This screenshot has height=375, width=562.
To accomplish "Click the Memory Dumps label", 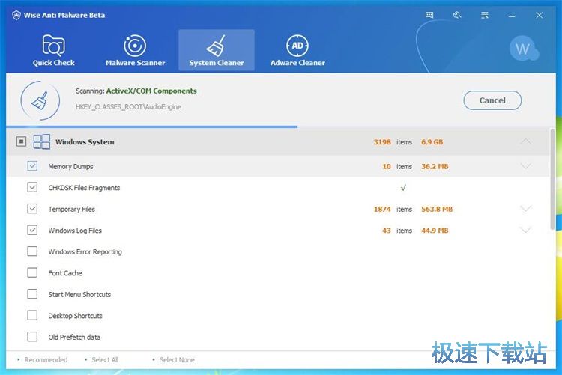I will pos(70,167).
